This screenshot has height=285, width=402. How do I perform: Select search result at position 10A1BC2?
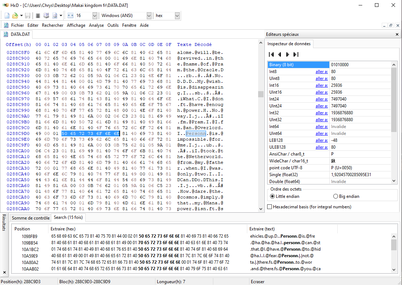click(29, 249)
